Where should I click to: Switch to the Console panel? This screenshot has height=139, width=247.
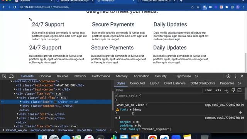point(45,76)
